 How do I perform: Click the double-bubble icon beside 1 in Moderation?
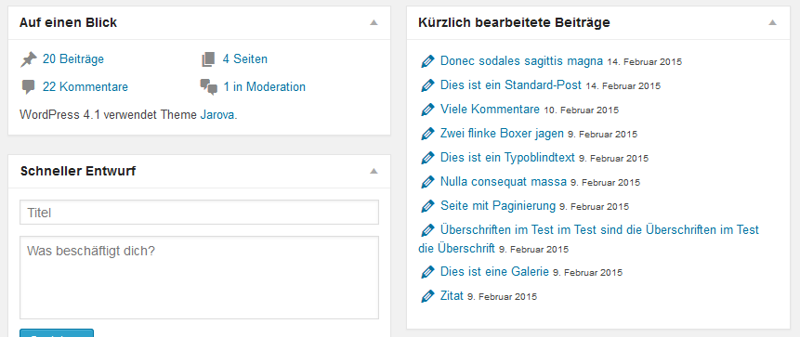pos(209,87)
